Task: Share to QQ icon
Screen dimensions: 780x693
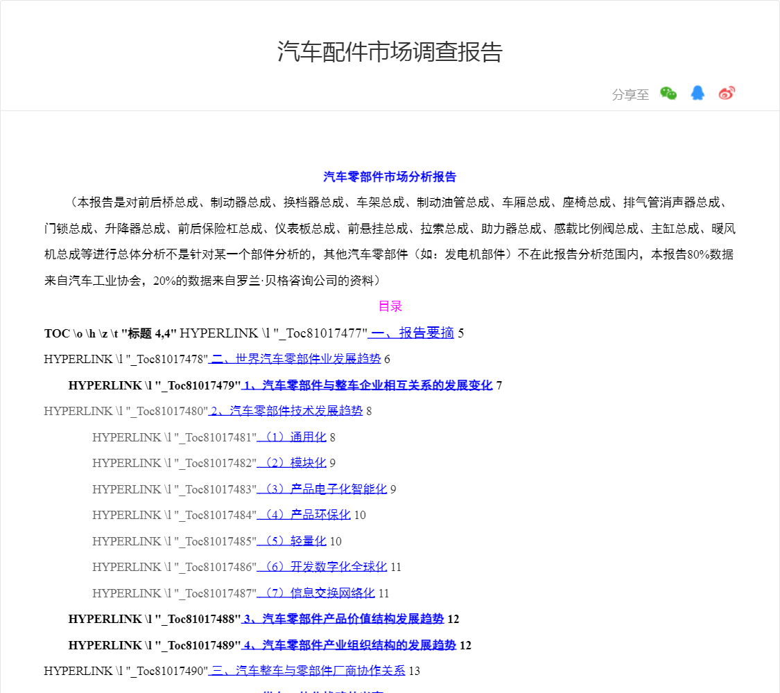Action: click(x=697, y=93)
